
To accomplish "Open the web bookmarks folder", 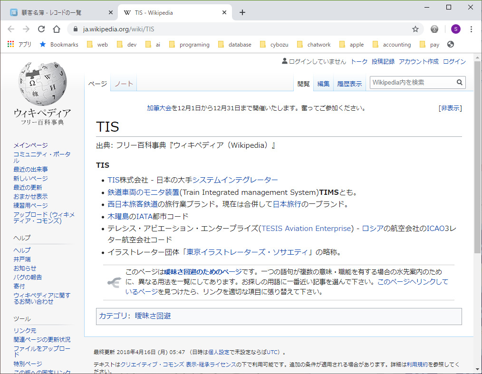I will 97,45.
